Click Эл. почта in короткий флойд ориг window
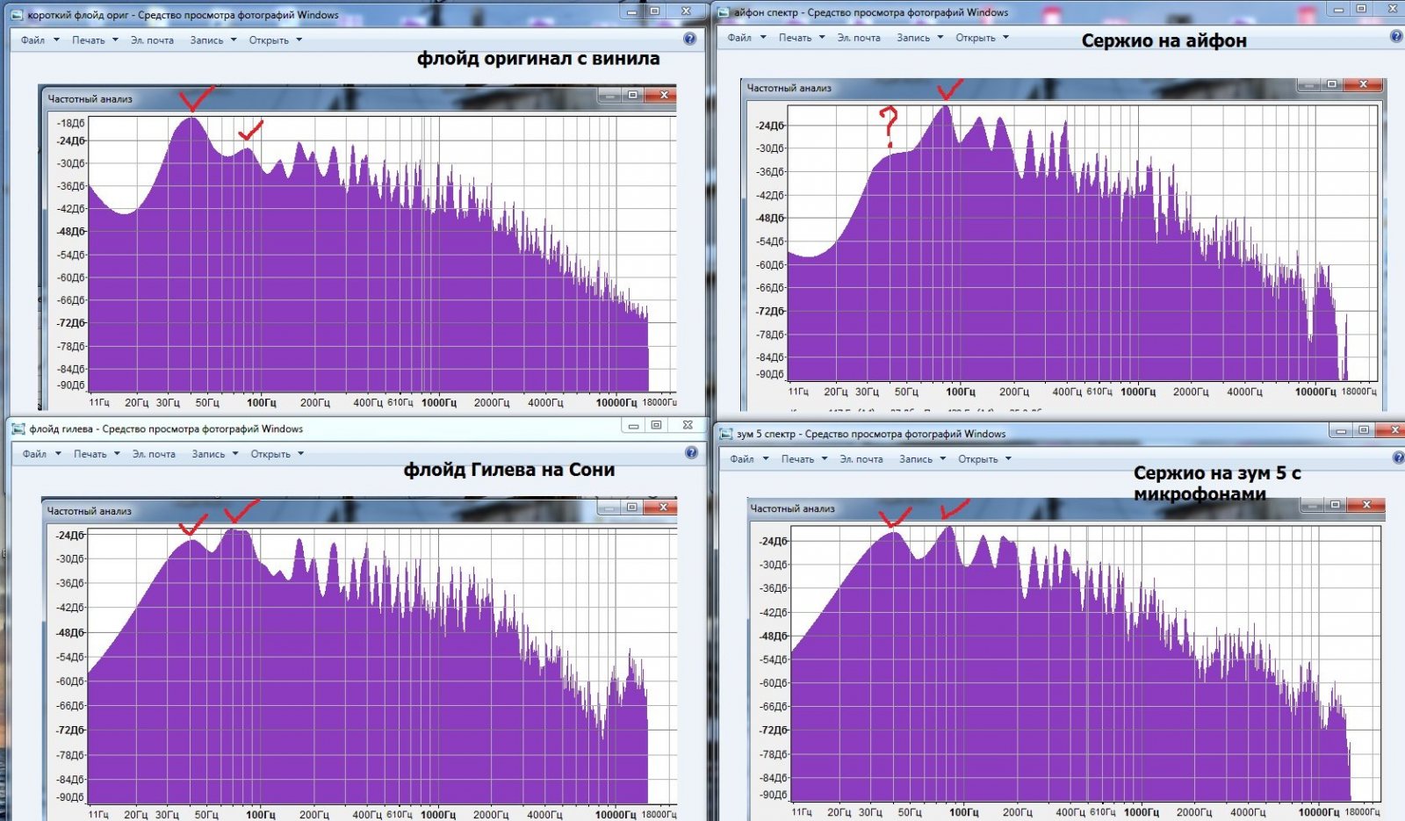 152,40
